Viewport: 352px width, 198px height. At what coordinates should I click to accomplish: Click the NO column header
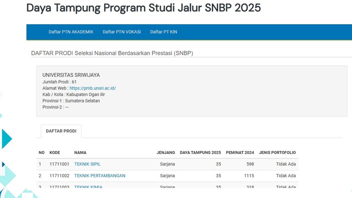(42, 153)
